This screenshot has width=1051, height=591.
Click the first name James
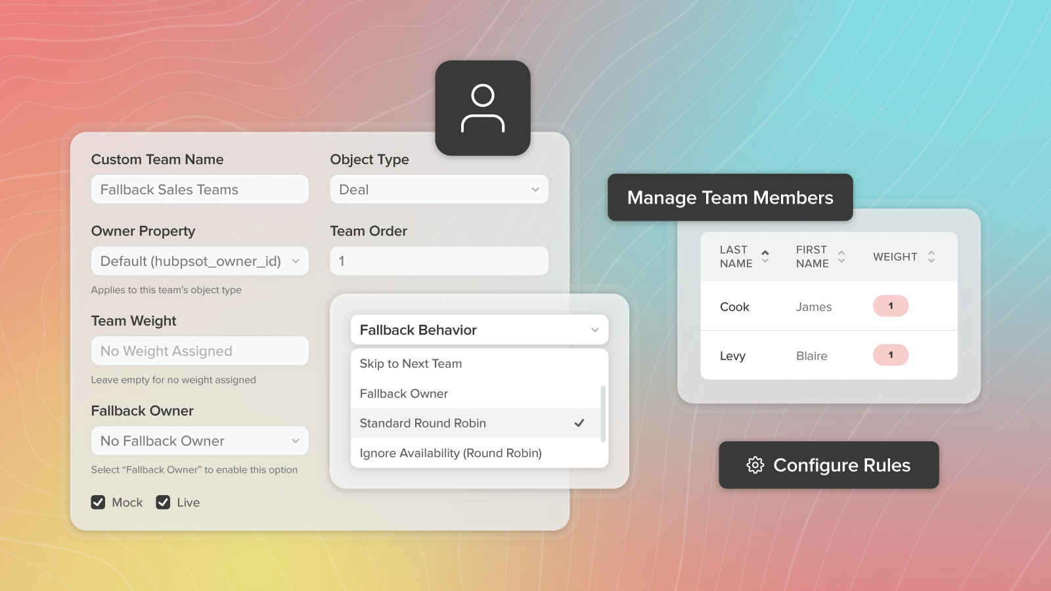814,307
